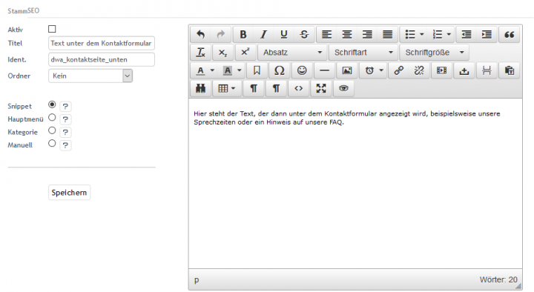Toggle italic formatting
Image resolution: width=534 pixels, height=292 pixels.
pyautogui.click(x=263, y=34)
